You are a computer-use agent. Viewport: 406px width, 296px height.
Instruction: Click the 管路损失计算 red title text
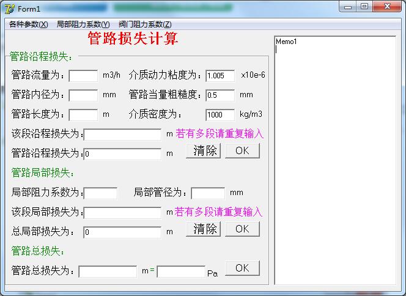[x=133, y=39]
